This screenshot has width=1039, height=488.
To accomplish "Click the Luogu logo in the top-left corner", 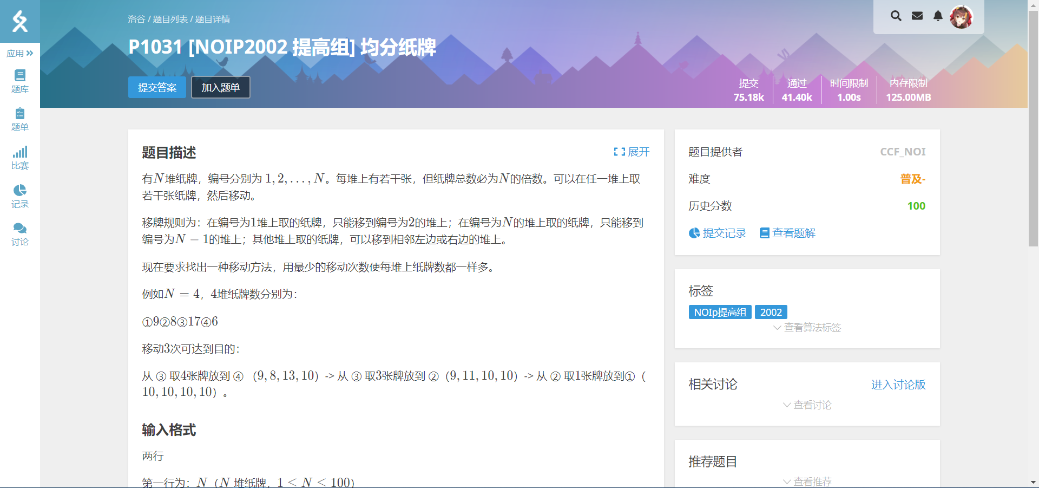I will 19,22.
